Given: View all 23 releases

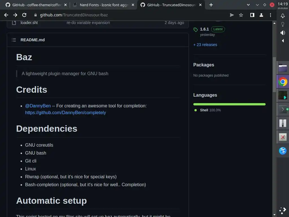Looking at the screenshot, I should tap(205, 45).
